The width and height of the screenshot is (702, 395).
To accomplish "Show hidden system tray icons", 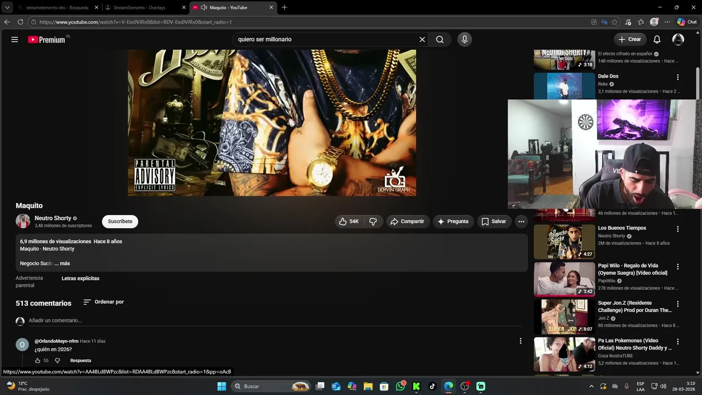I will [591, 386].
